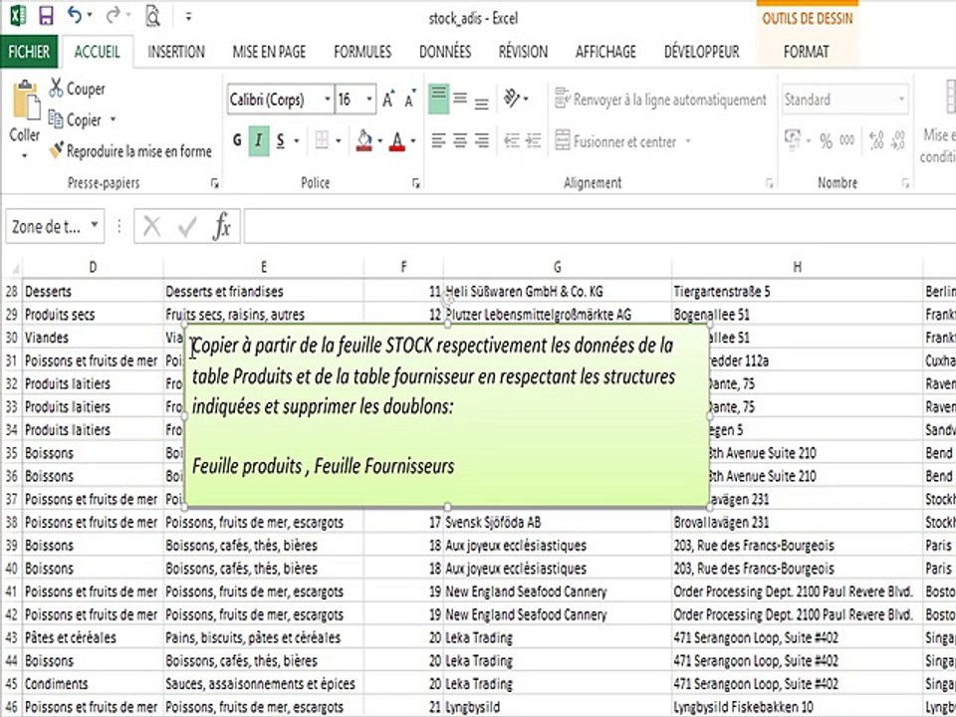
Task: Switch to the RÉVISION tab
Action: click(523, 52)
